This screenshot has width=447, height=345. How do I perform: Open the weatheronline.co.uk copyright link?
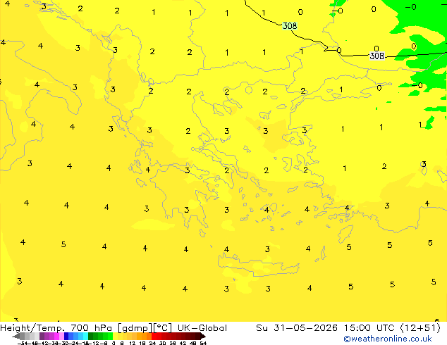[388, 339]
